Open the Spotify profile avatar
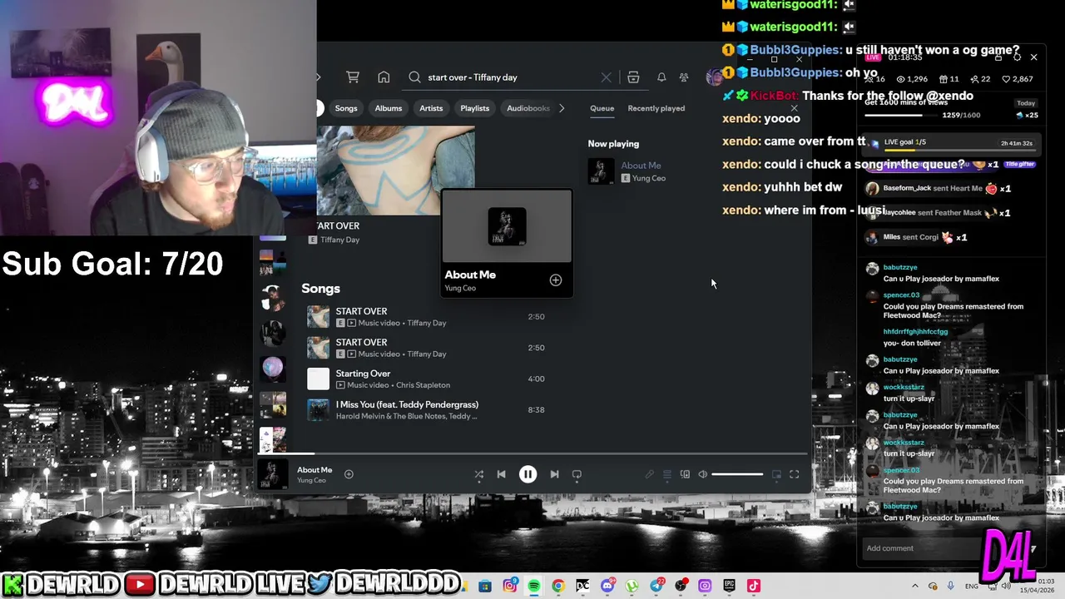 713,77
